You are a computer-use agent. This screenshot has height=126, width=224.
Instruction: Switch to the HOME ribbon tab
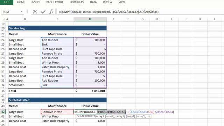pyautogui.click(x=21, y=2)
